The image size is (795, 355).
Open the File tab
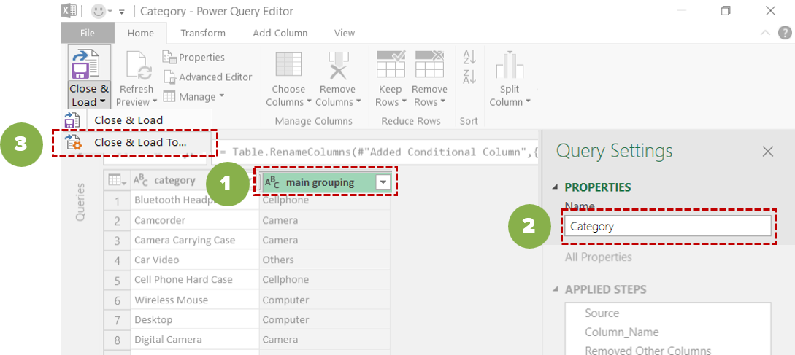tap(87, 33)
